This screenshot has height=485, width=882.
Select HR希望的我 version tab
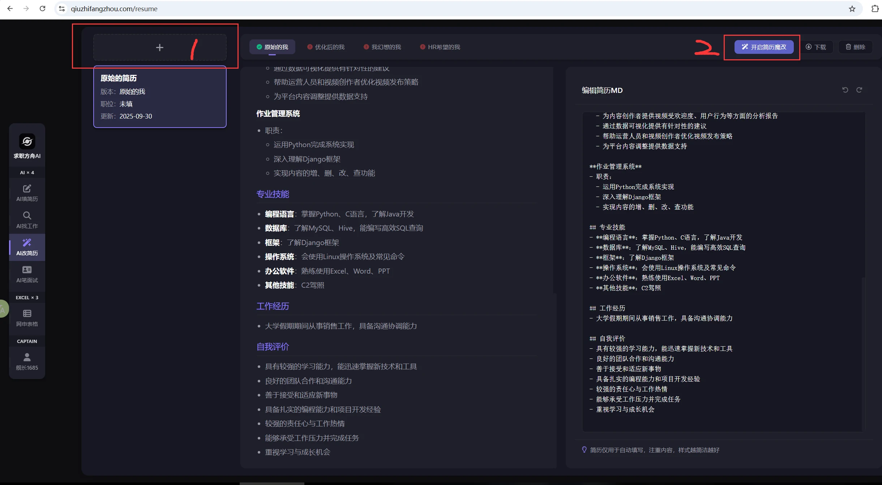pos(440,47)
